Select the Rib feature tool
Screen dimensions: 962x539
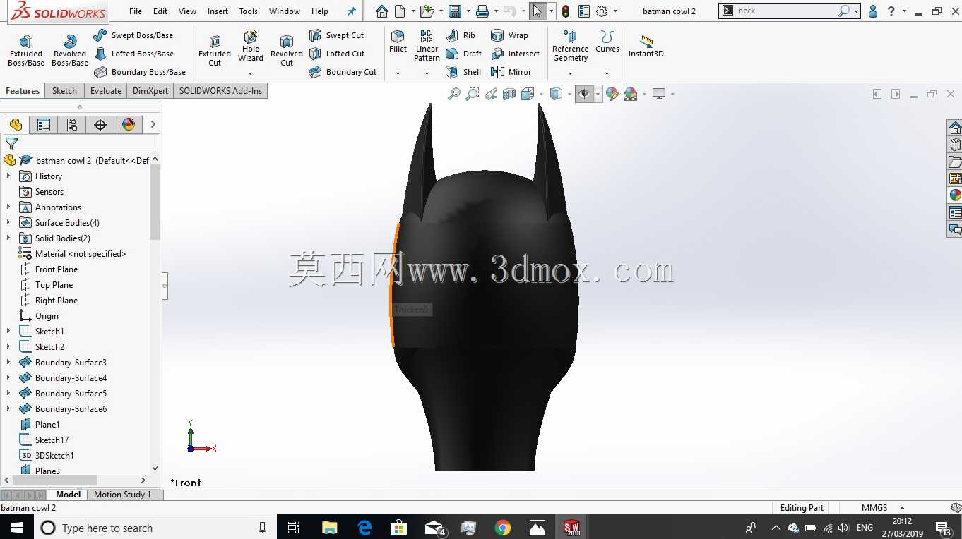(x=461, y=35)
